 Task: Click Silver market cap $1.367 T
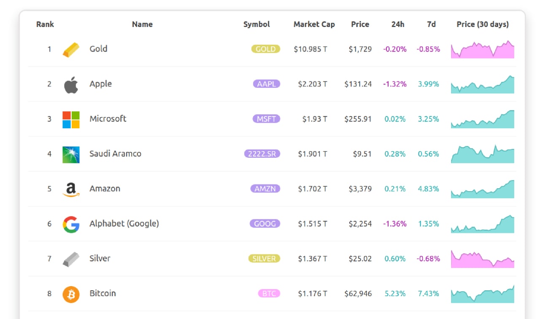click(313, 259)
